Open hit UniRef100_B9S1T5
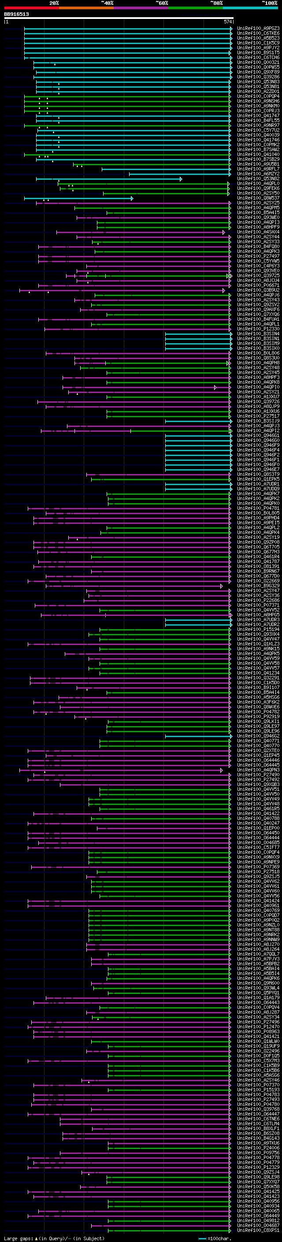Screen dimensions: 282x1242 point(258,52)
